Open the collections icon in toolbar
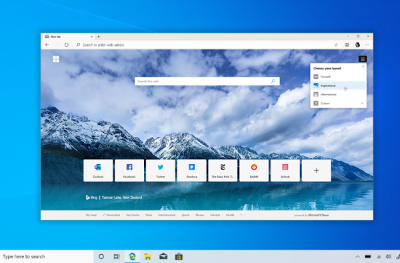Viewport: 400px width, 263px height. click(x=347, y=45)
